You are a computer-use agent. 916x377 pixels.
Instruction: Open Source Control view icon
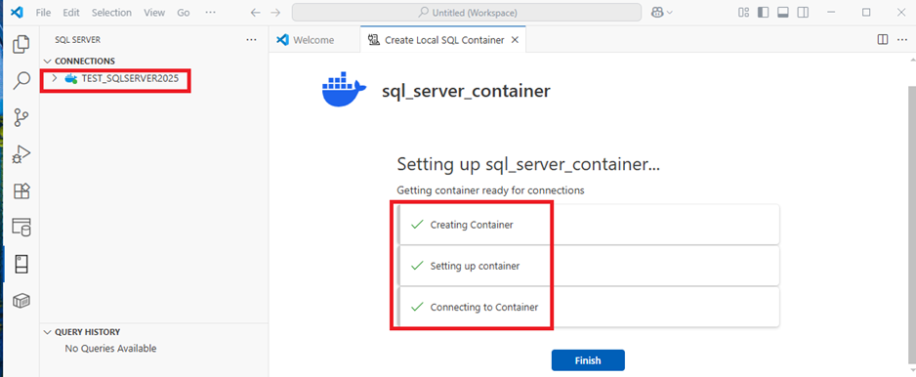pyautogui.click(x=21, y=117)
